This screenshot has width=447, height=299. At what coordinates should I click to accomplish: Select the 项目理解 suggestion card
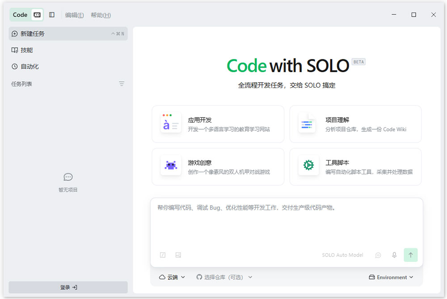tap(355, 124)
